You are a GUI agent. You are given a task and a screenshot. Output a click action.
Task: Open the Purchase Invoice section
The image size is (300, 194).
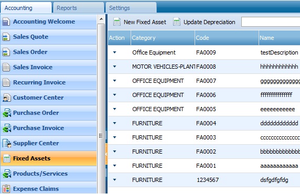49,128
